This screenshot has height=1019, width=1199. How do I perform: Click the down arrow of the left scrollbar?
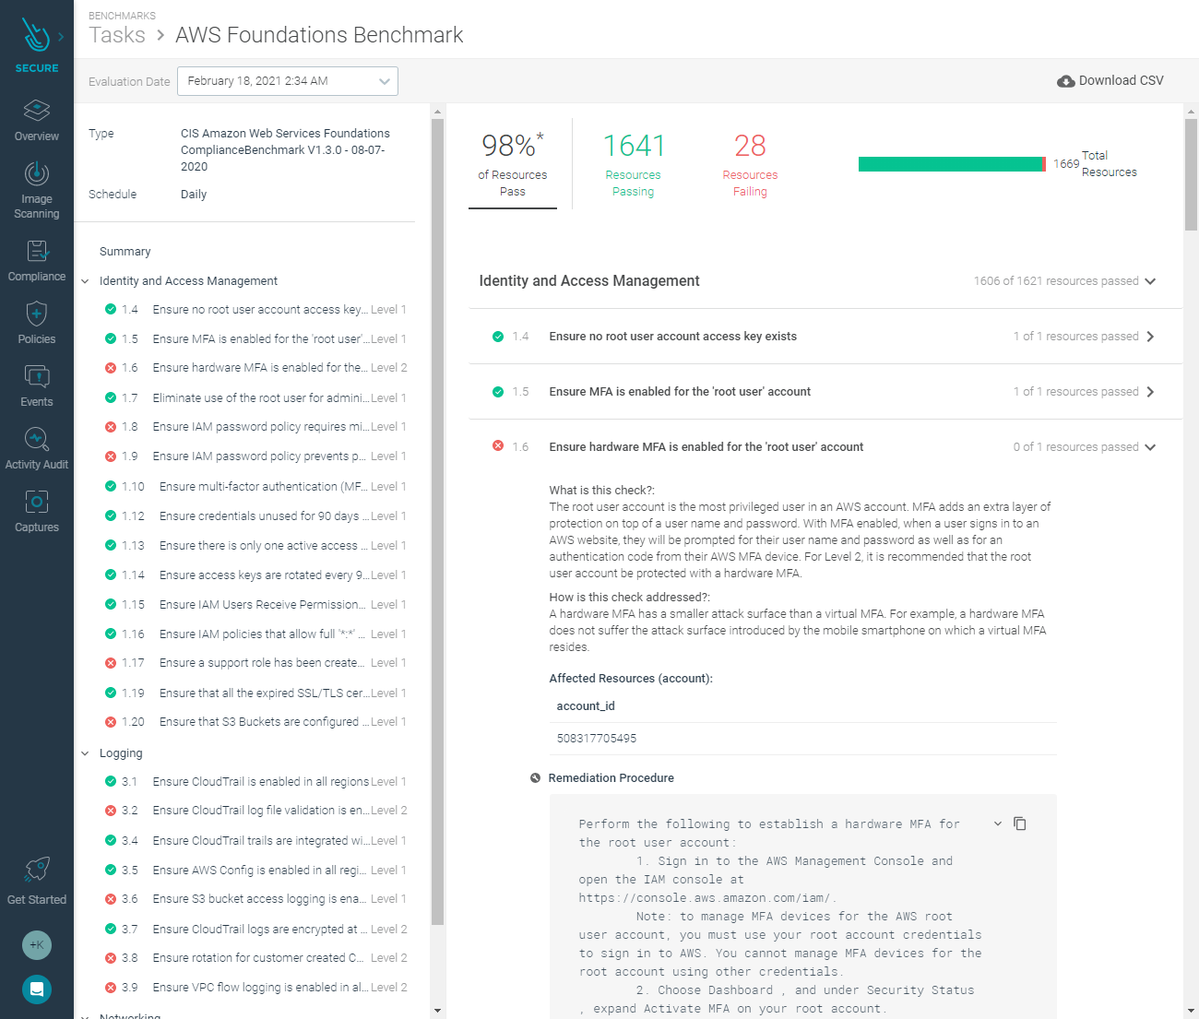438,1011
